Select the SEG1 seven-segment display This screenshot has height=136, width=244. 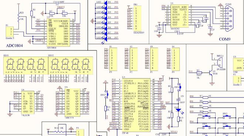coord(26,66)
